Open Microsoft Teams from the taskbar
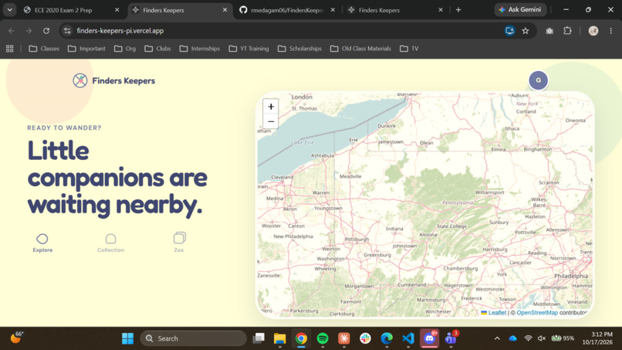622x350 pixels. [451, 338]
